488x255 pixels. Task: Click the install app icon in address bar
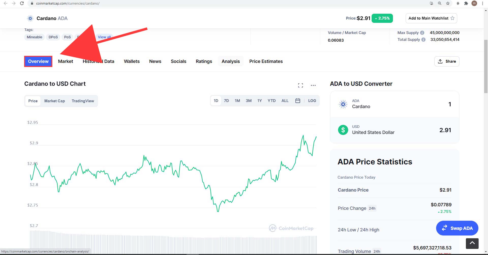431,3
